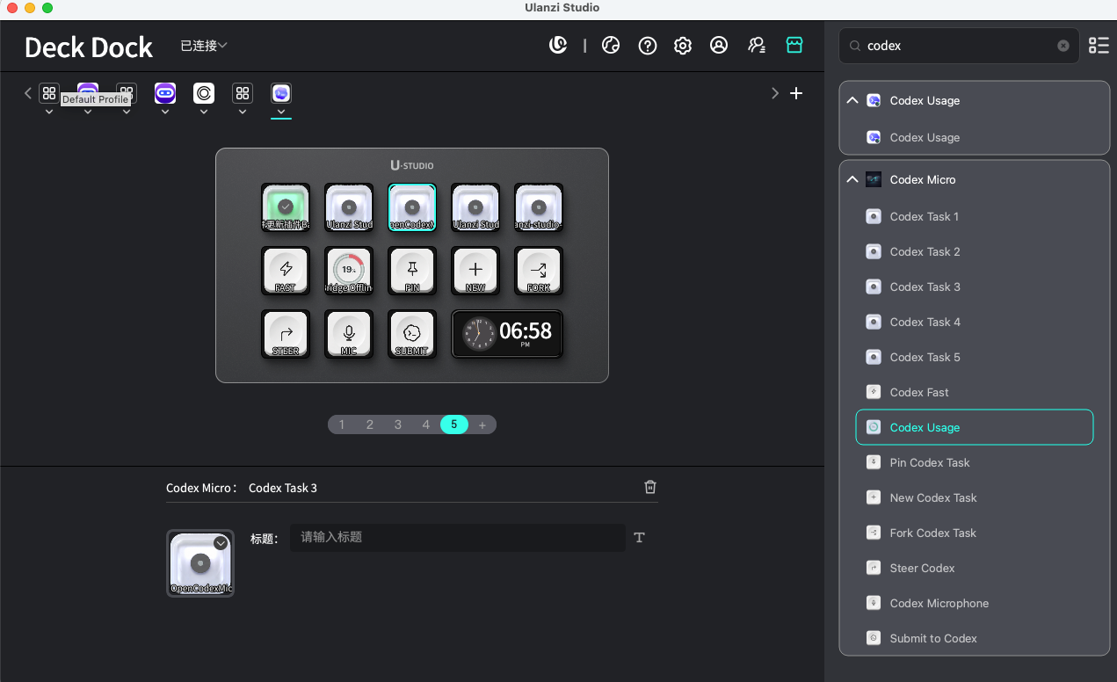Select the highlighted OpenCodex key on deck

click(412, 207)
